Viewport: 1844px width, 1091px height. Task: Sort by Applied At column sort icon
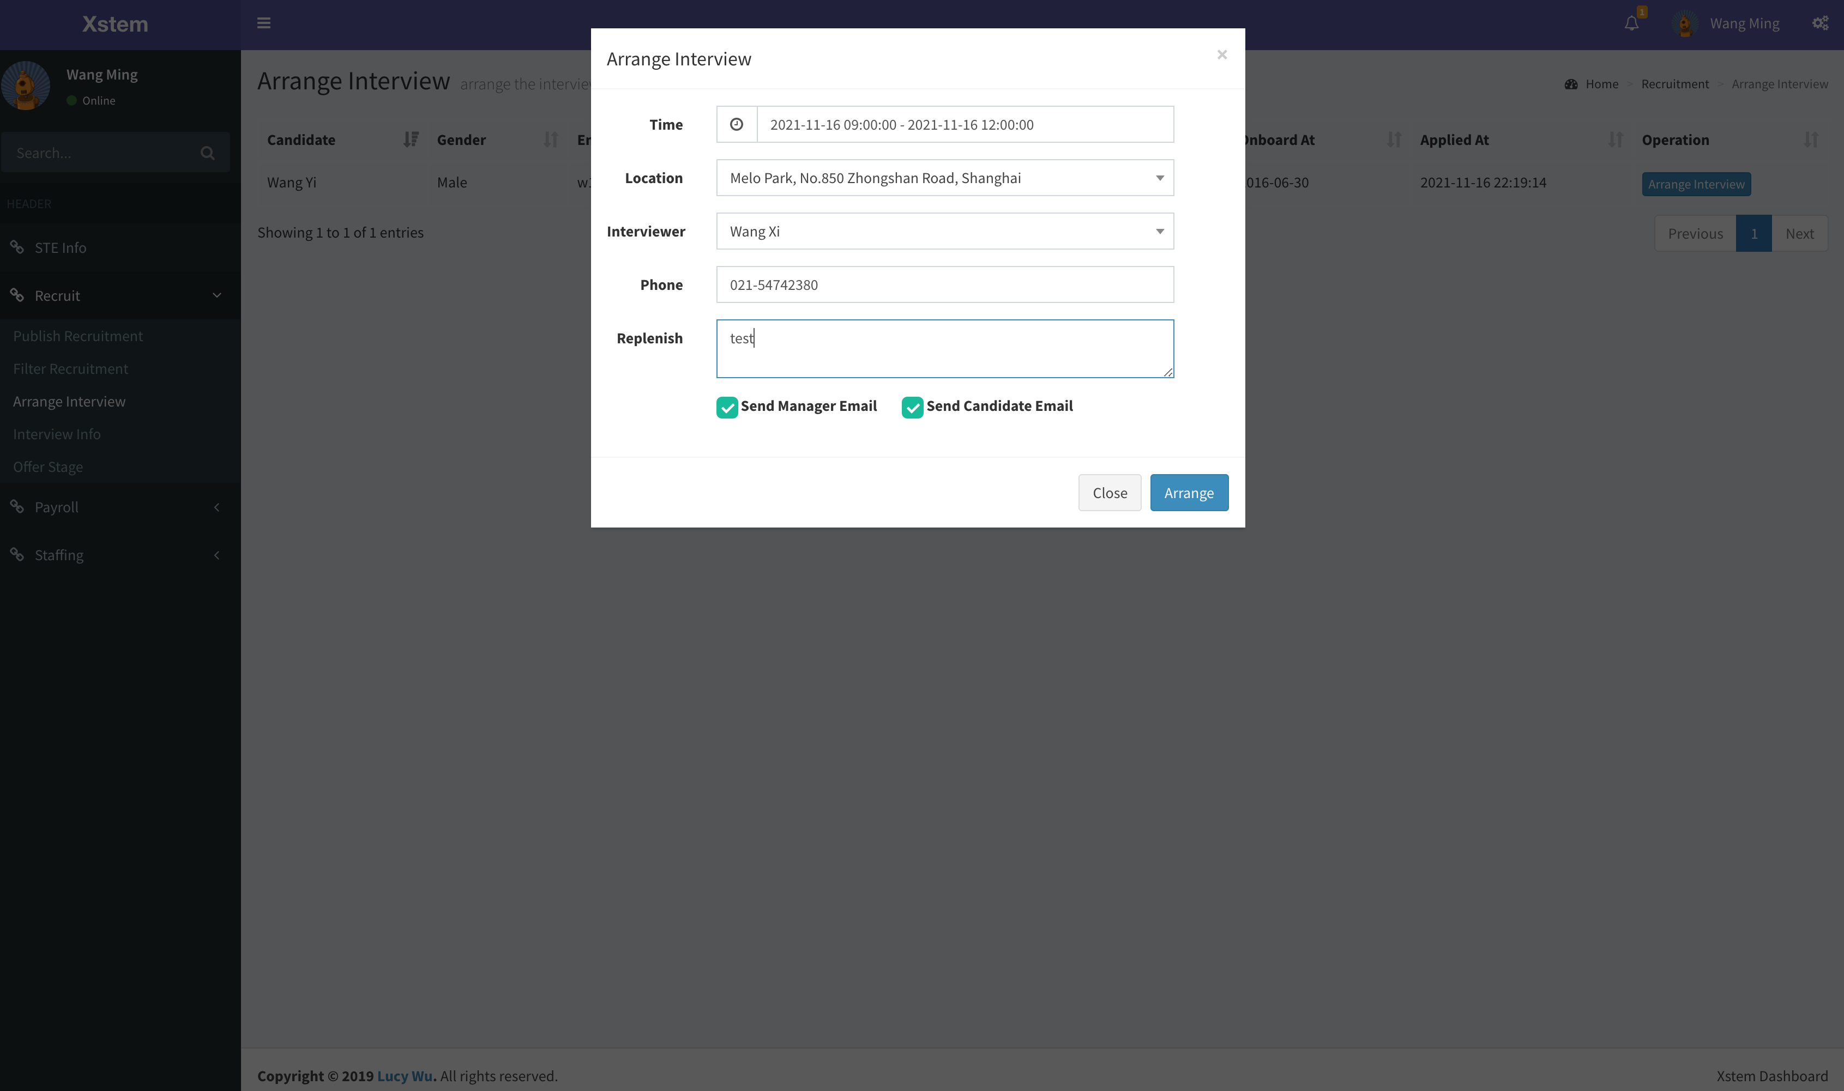click(1615, 139)
